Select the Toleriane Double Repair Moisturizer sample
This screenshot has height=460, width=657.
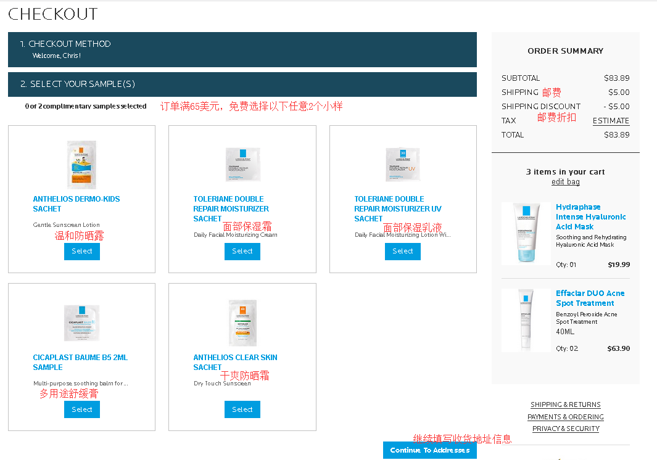(242, 252)
